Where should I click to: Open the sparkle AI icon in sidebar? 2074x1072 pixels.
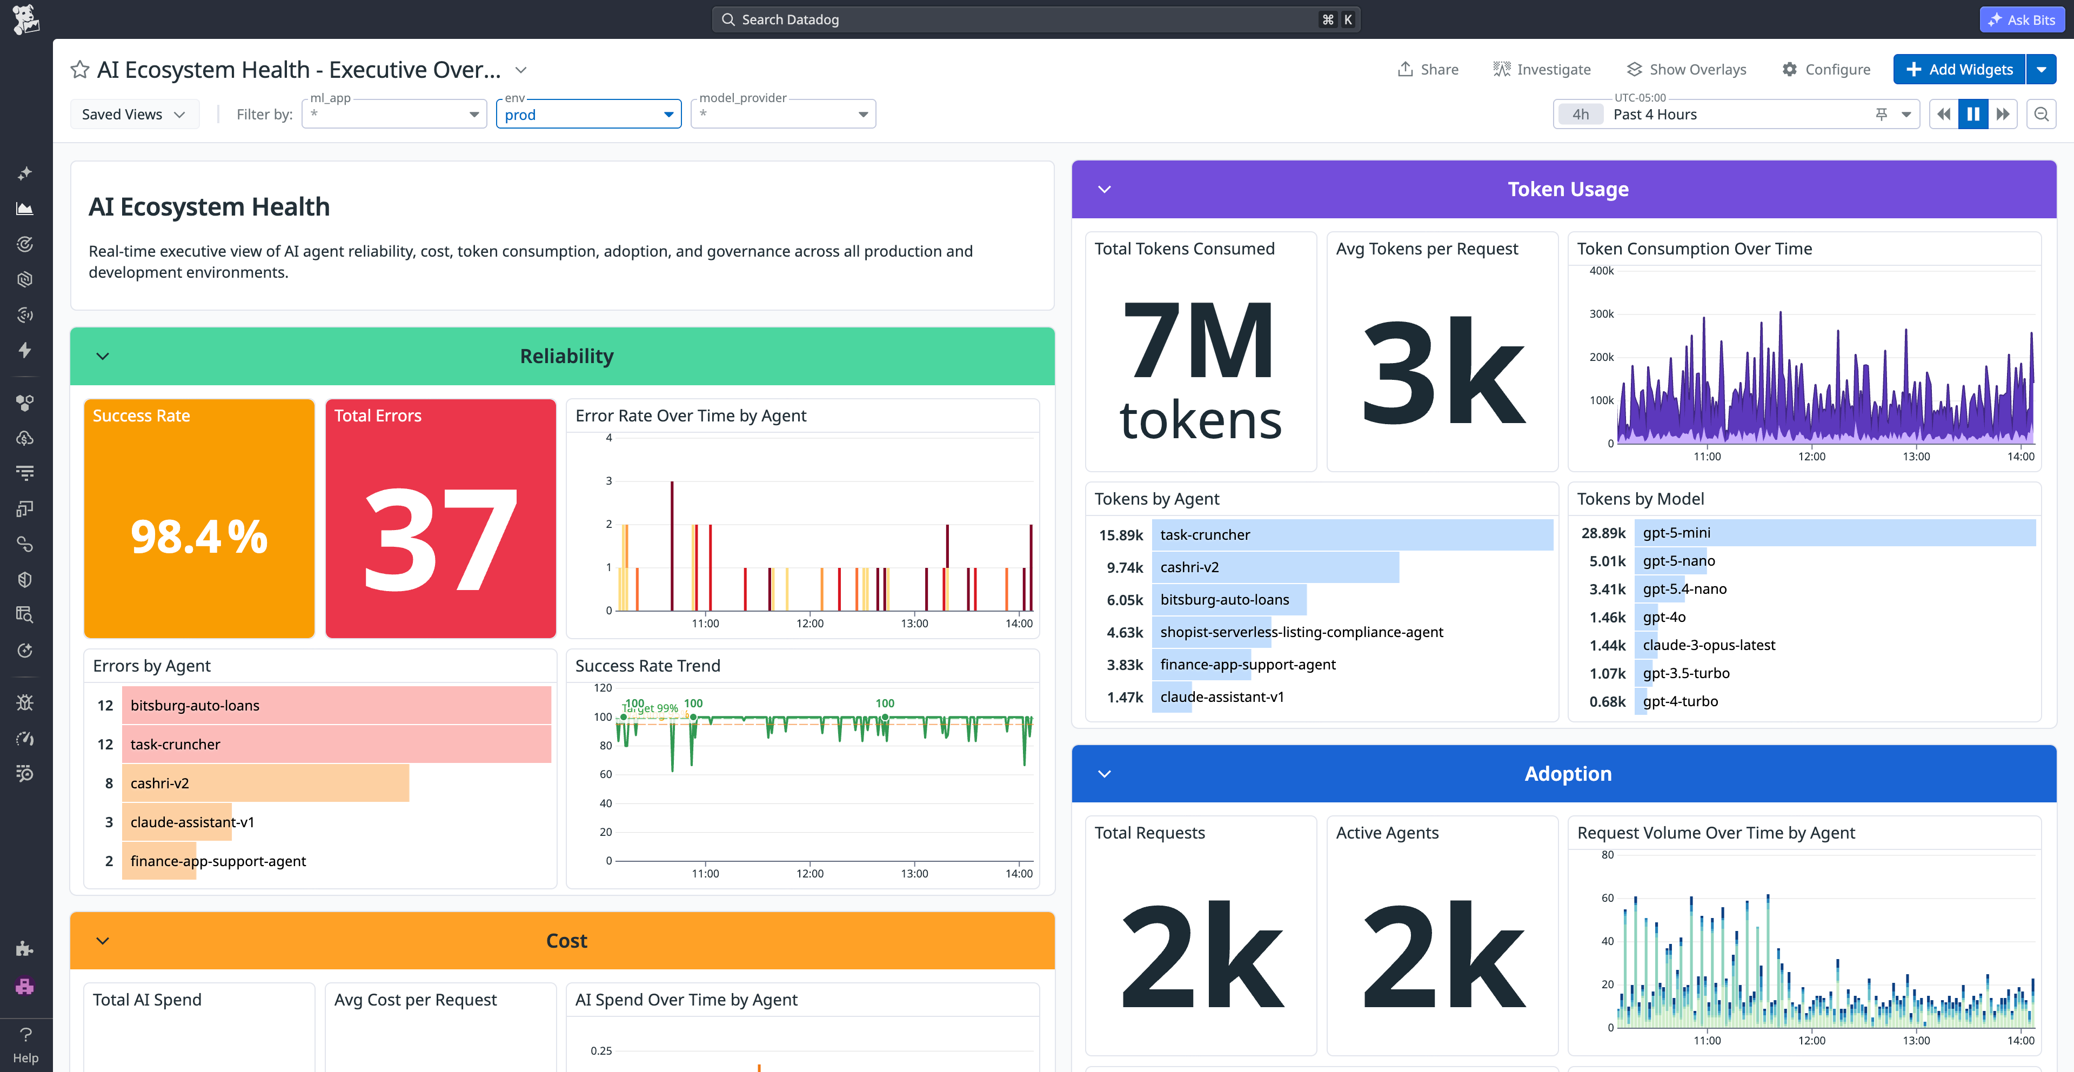coord(25,173)
